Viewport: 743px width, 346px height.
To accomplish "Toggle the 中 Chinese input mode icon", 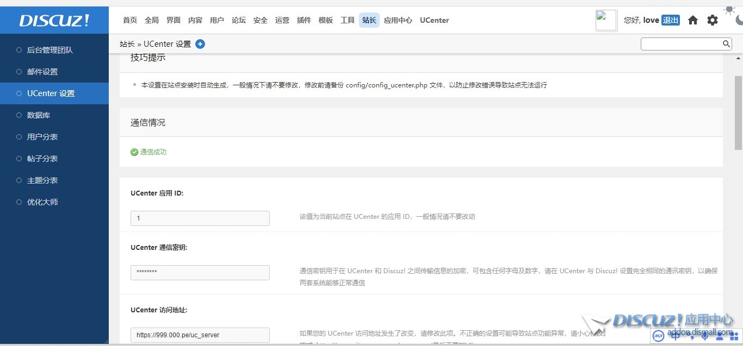I will (675, 336).
